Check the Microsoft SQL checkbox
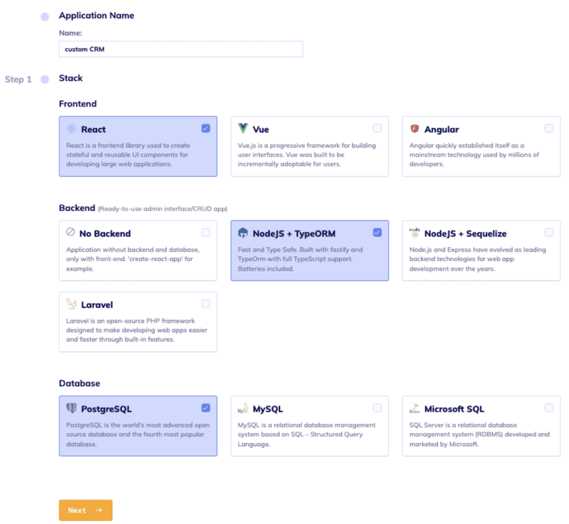This screenshot has width=569, height=524. click(549, 408)
